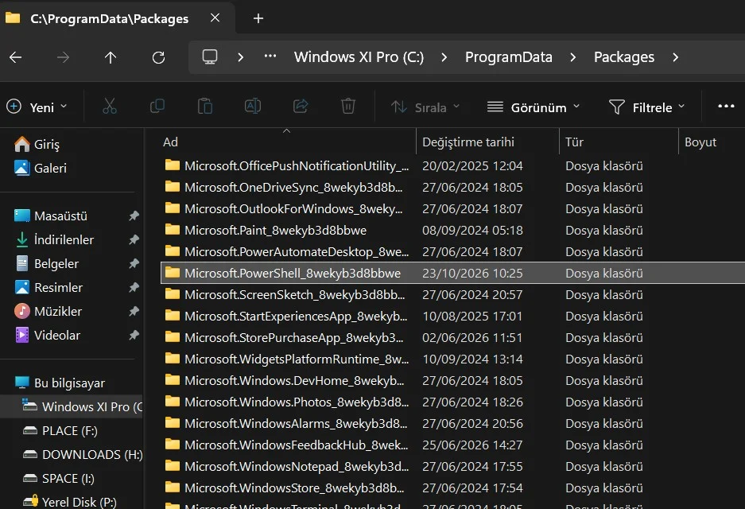Unpin Resimler using its pin icon
The image size is (745, 509).
coord(134,288)
